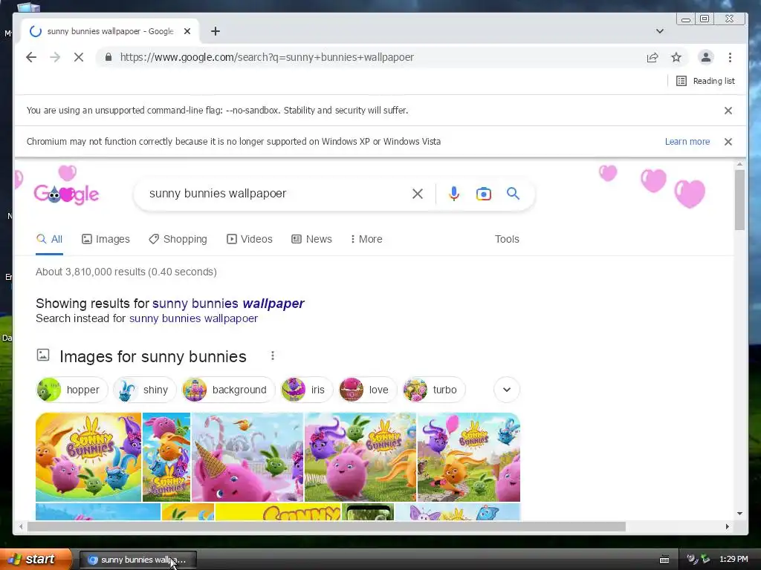Viewport: 761px width, 570px height.
Task: Open the sunny bunnies wallpaper corrected link
Action: point(228,304)
